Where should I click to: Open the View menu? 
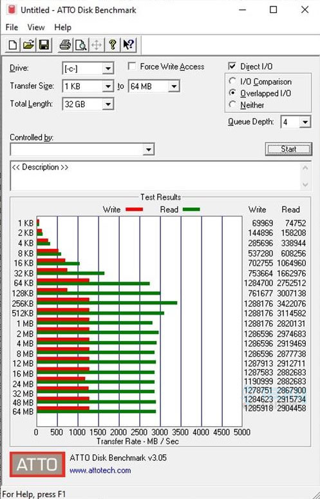point(36,27)
